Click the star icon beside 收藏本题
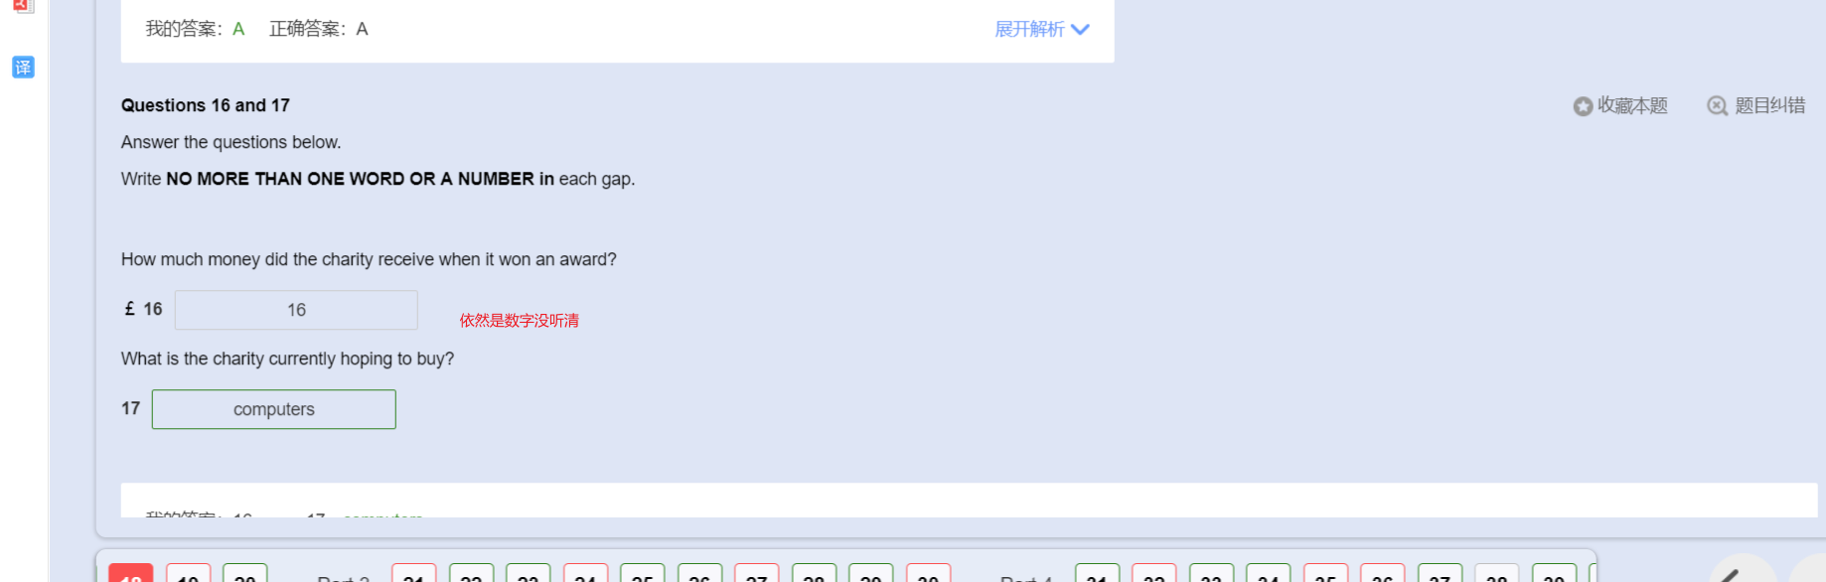This screenshot has width=1826, height=582. click(x=1583, y=106)
